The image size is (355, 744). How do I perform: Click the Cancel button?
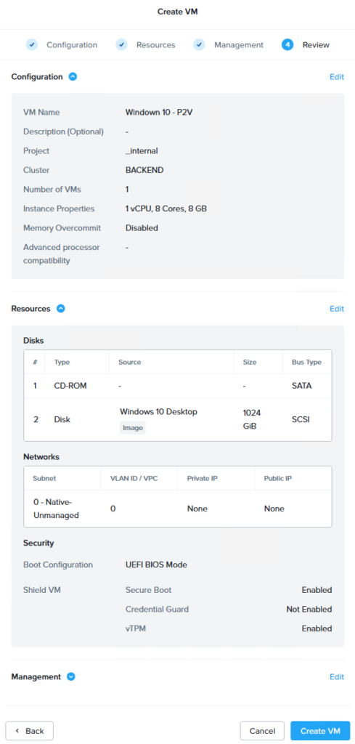coord(262,731)
